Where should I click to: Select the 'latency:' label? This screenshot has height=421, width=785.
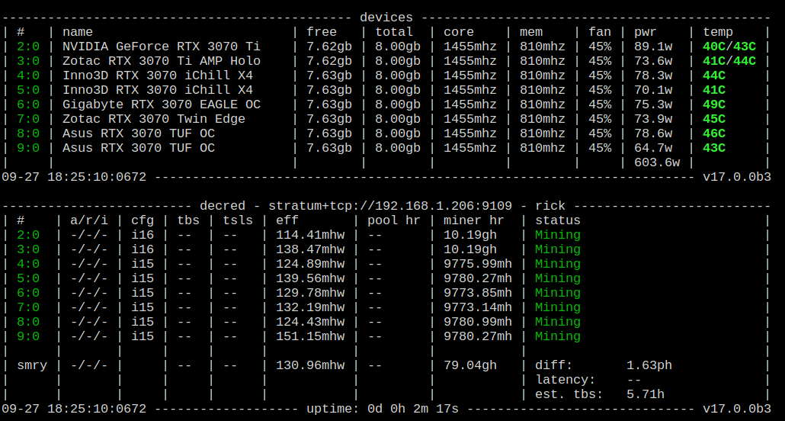(566, 381)
